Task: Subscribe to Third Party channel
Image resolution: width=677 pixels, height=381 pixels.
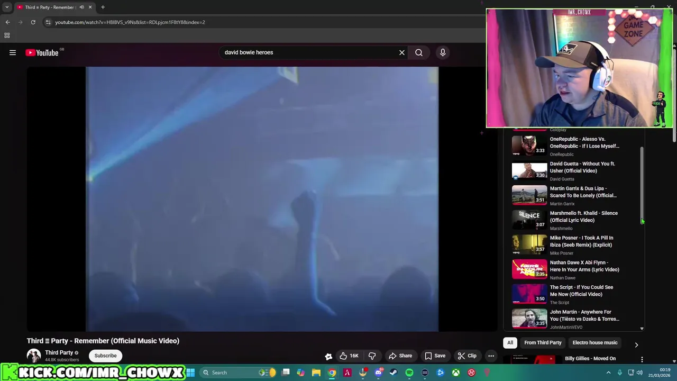Action: (105, 356)
